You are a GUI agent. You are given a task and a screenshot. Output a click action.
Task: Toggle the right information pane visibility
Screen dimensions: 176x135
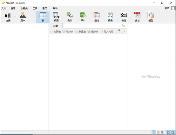click(x=173, y=132)
